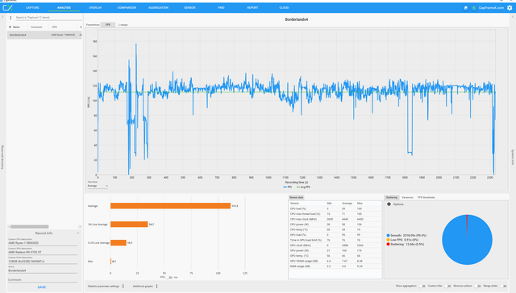The height and width of the screenshot is (293, 516).
Task: Switch to the COMPARISON tab
Action: [x=127, y=7]
